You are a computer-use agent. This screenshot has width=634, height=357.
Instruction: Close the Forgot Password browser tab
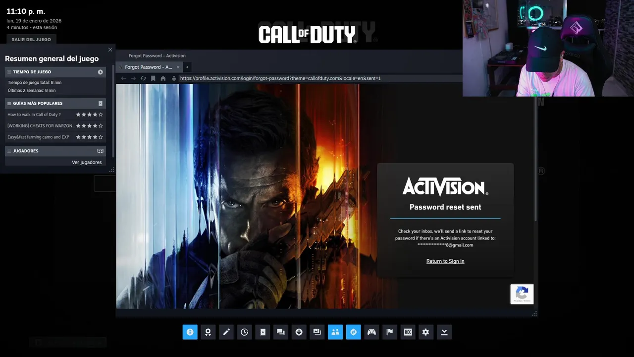(178, 67)
